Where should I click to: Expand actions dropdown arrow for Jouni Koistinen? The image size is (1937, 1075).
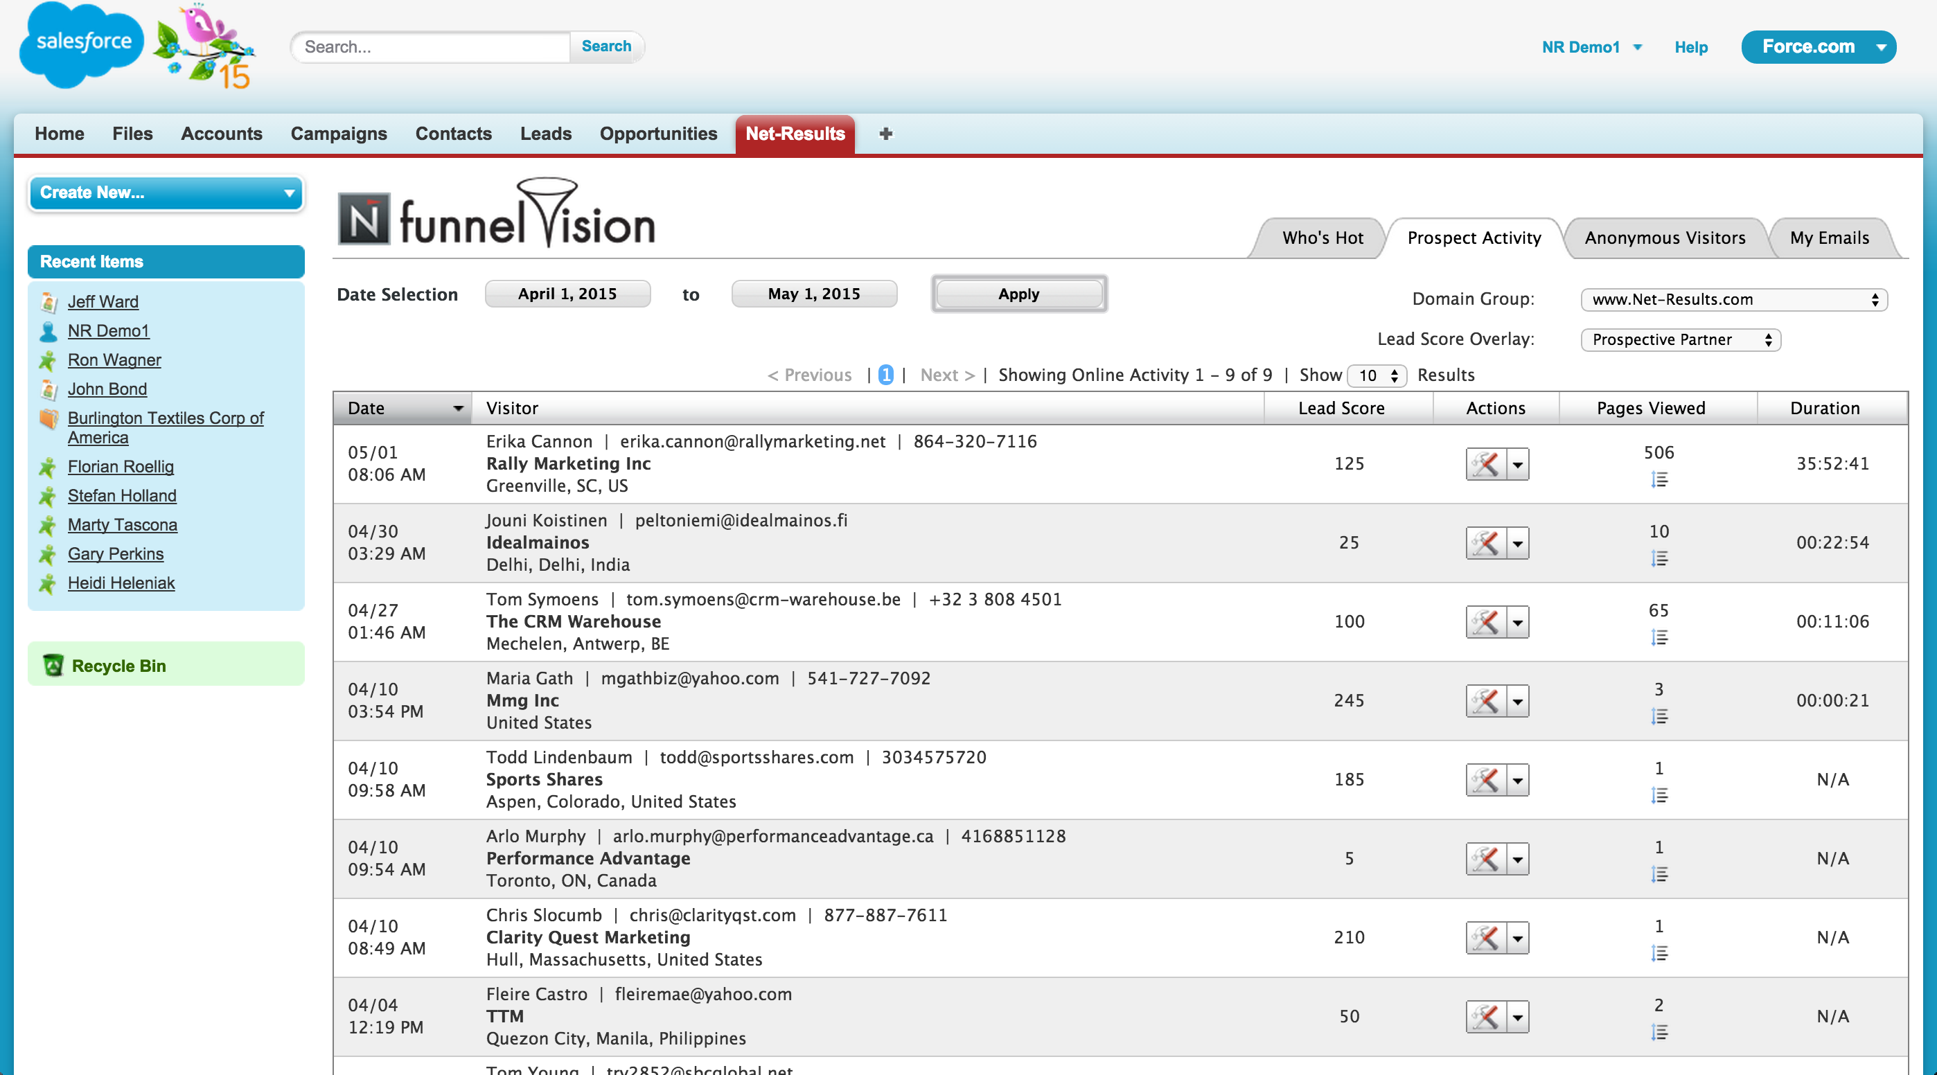pyautogui.click(x=1518, y=543)
